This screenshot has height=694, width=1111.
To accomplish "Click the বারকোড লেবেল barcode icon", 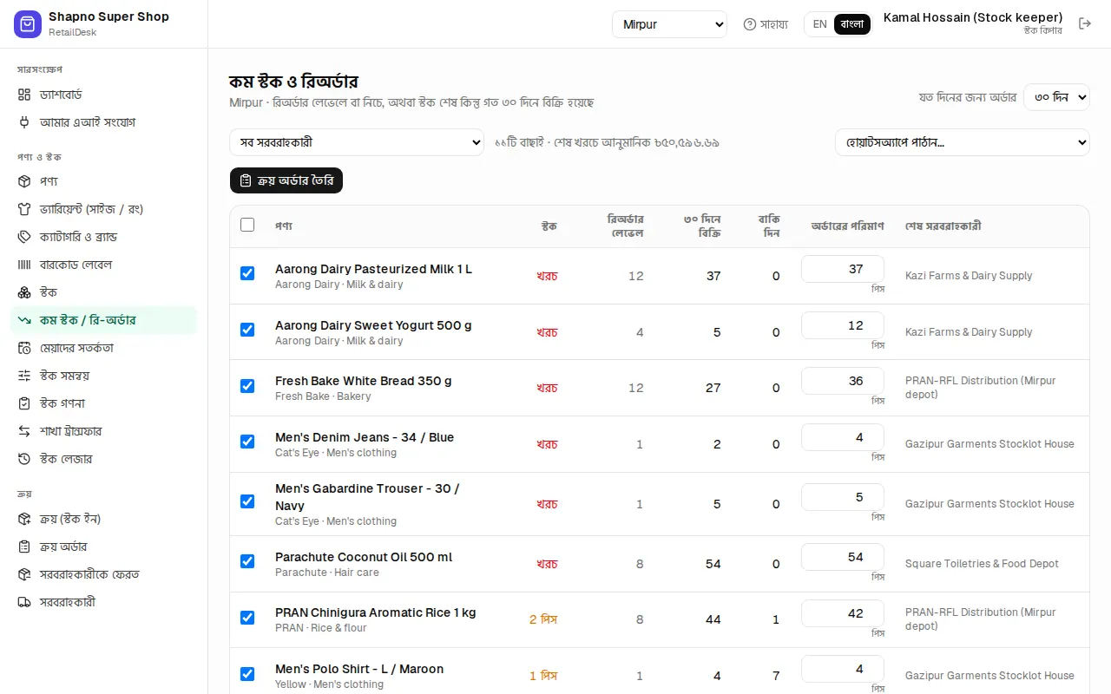I will [x=24, y=265].
